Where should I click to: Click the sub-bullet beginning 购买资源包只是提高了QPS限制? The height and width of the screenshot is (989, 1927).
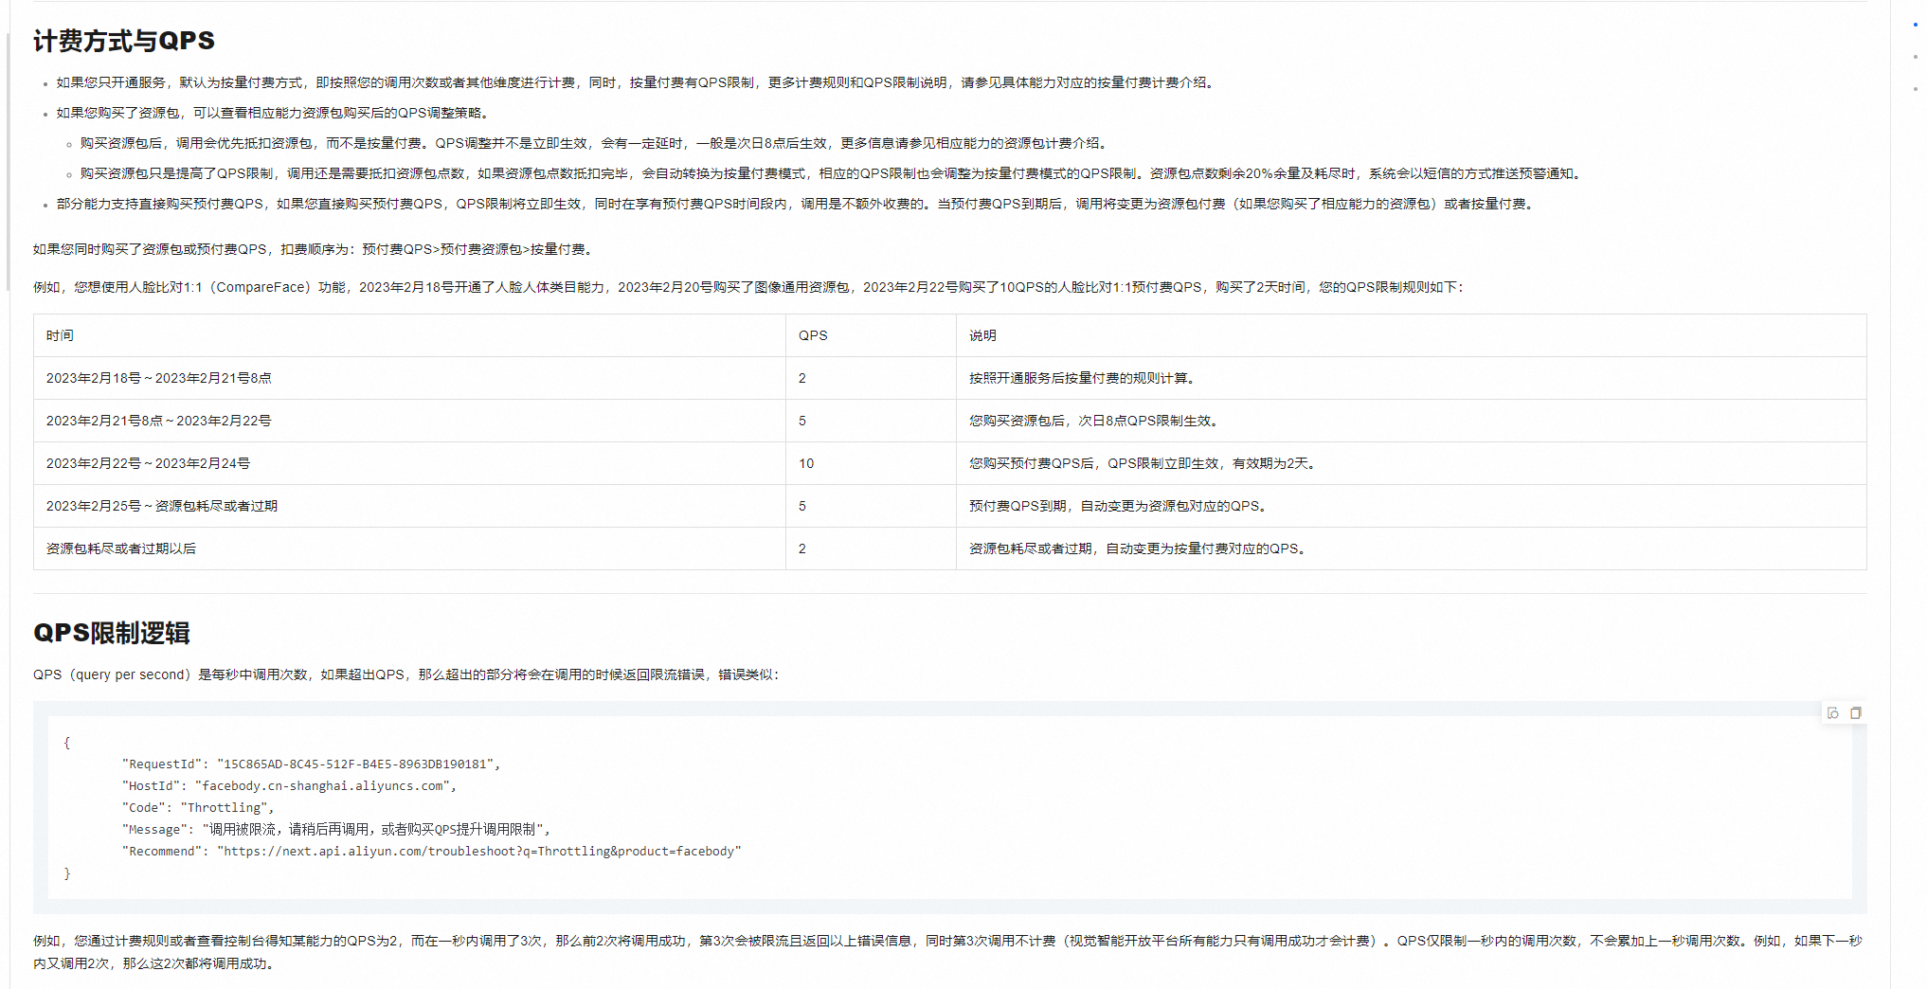(x=833, y=173)
